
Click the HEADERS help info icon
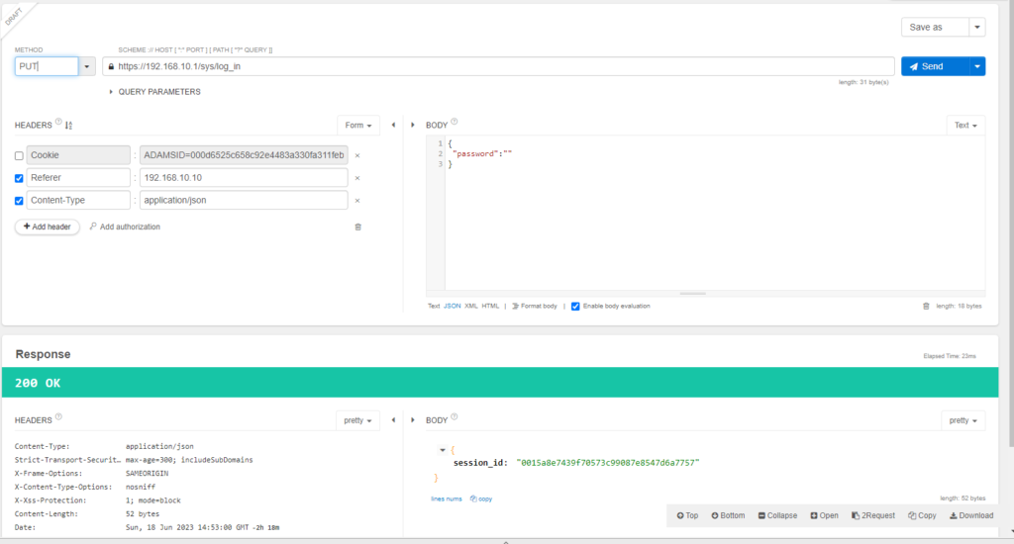coord(58,122)
